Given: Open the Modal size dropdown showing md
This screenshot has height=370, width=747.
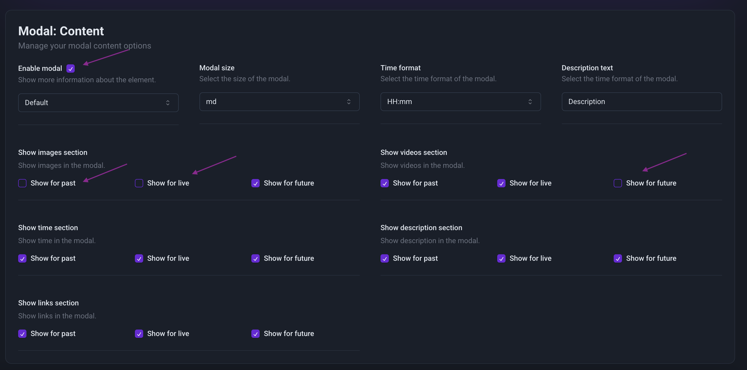Looking at the screenshot, I should [279, 101].
